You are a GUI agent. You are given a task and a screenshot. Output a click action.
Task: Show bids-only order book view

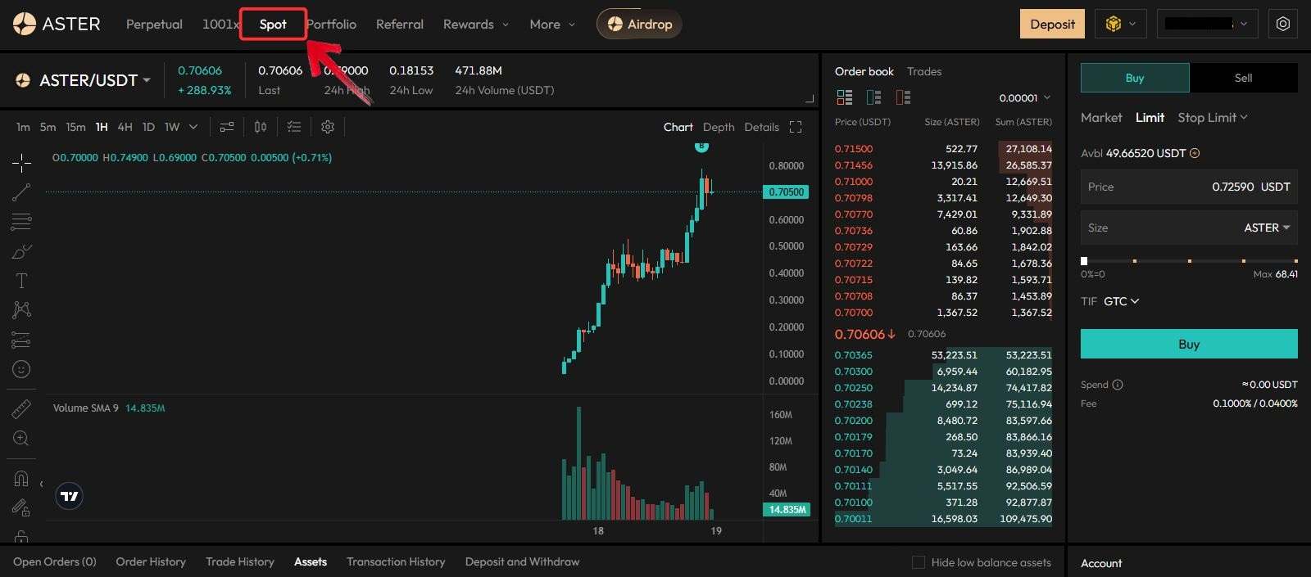[x=874, y=97]
